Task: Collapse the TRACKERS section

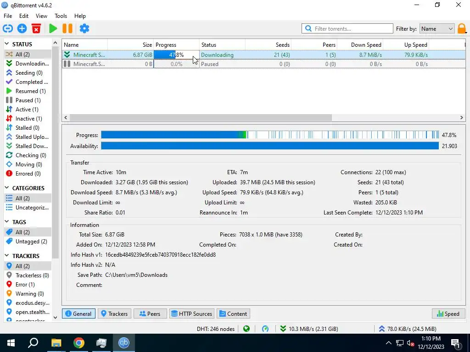Action: pyautogui.click(x=7, y=256)
